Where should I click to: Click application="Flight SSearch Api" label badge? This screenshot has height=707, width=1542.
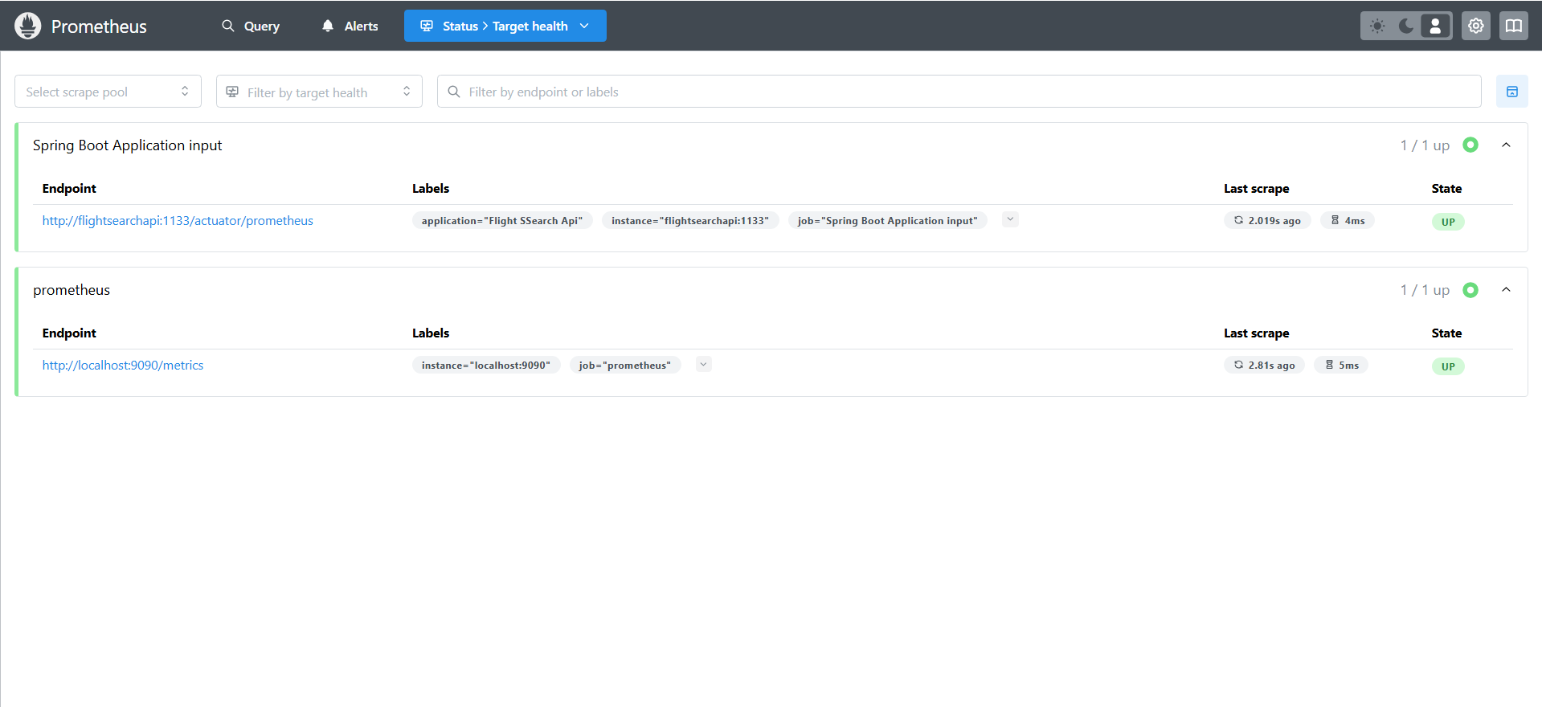502,221
